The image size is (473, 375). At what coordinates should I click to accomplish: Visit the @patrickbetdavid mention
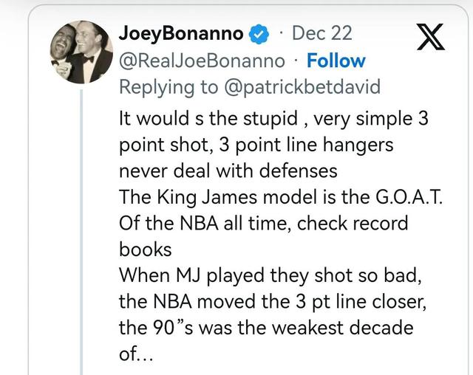(301, 87)
